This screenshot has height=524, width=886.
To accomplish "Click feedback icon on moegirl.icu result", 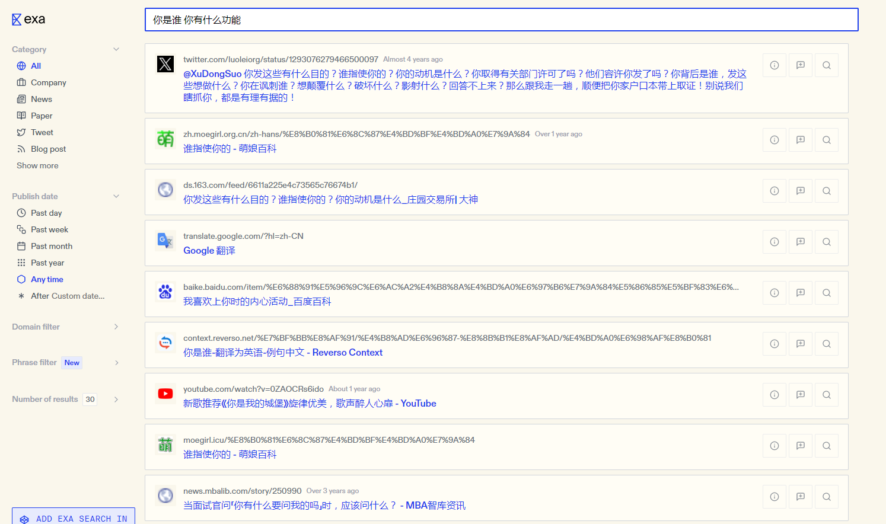I will [x=801, y=446].
